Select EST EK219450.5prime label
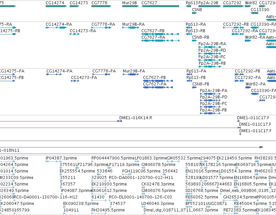 (x=234, y=158)
